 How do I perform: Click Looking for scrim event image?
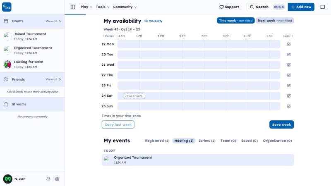7,64
